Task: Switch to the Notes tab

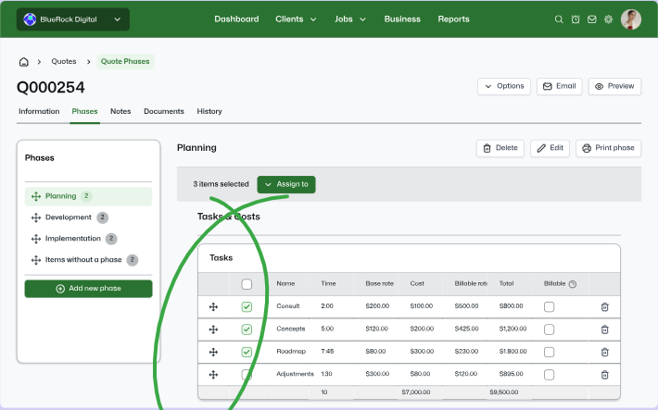Action: tap(120, 111)
